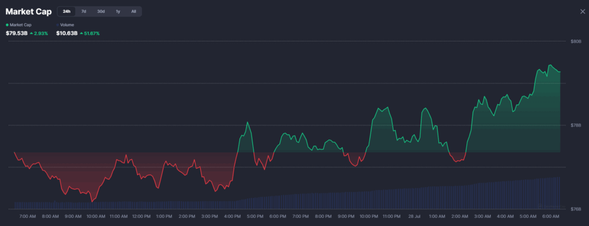Image resolution: width=589 pixels, height=226 pixels.
Task: Click the $10.63B volume value
Action: pos(67,33)
